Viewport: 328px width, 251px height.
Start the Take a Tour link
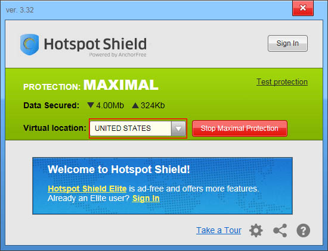point(219,230)
